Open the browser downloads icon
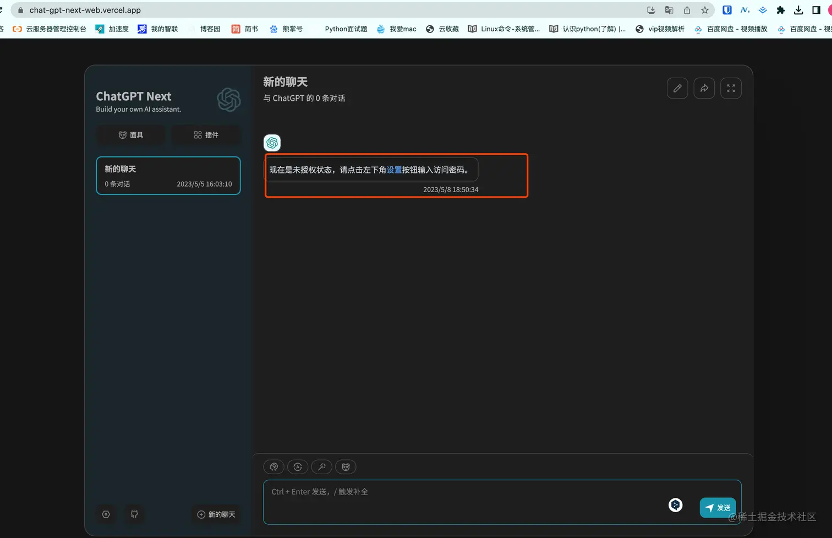This screenshot has width=832, height=538. (x=798, y=10)
